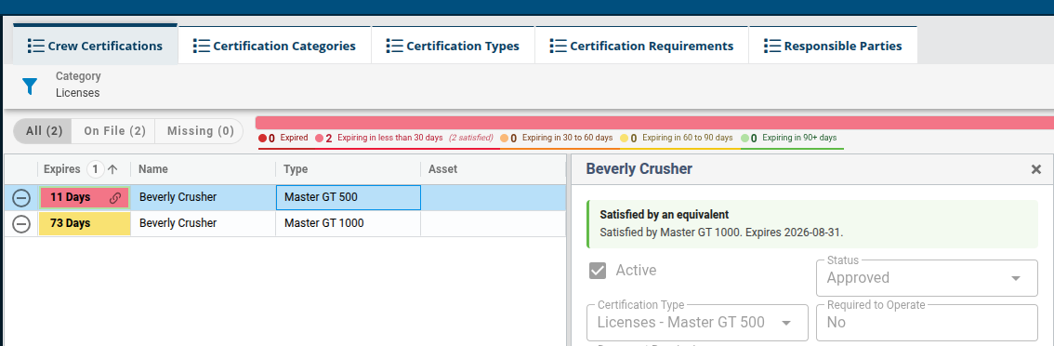Click the red expiry status progress bar

pyautogui.click(x=654, y=123)
